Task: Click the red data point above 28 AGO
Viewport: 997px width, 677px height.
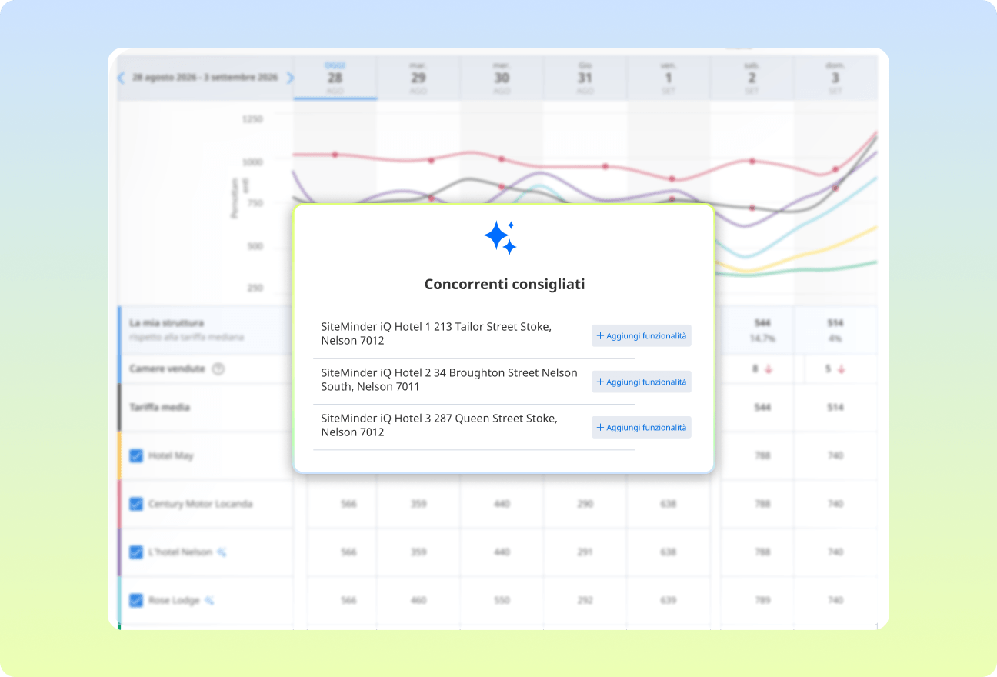Action: pyautogui.click(x=335, y=155)
